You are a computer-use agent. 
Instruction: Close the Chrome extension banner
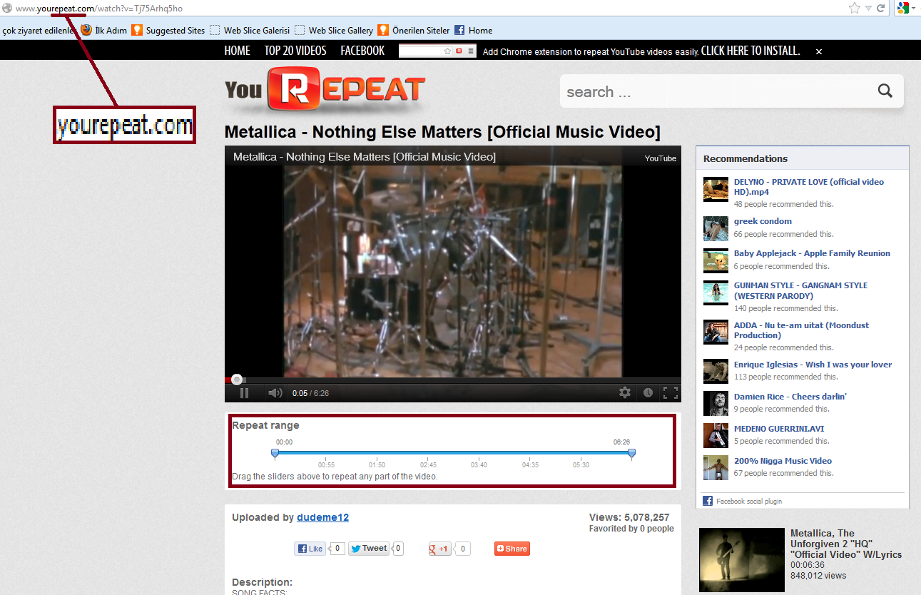(x=819, y=51)
